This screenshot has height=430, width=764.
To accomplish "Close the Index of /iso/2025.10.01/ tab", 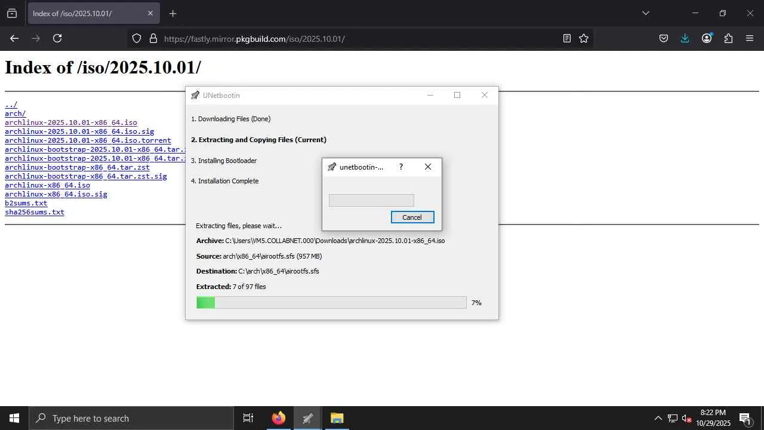I will [x=150, y=13].
